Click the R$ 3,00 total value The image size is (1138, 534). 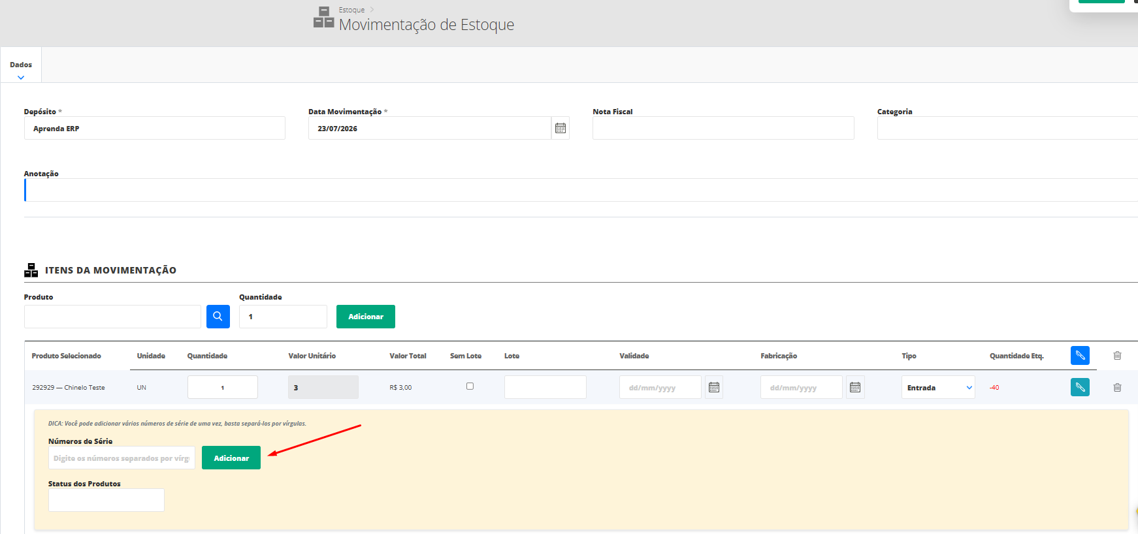coord(400,388)
